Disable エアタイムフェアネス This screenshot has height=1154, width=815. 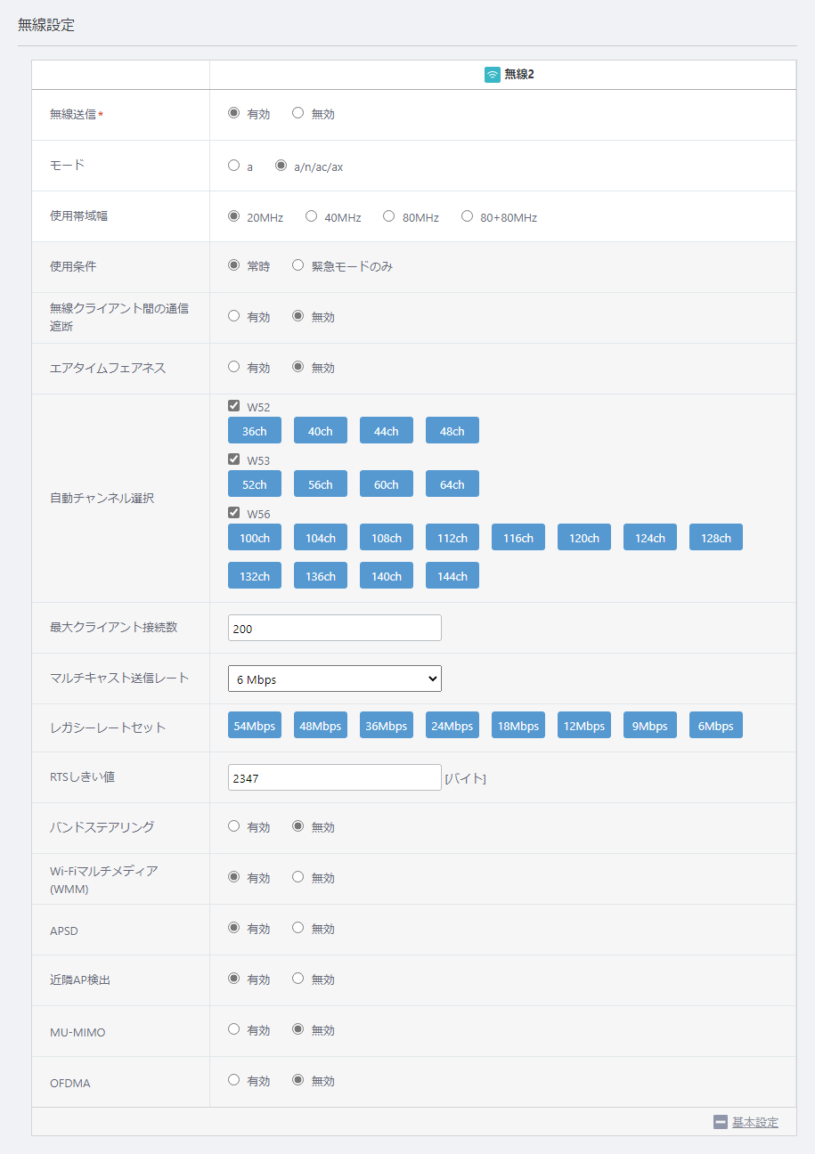(x=298, y=367)
